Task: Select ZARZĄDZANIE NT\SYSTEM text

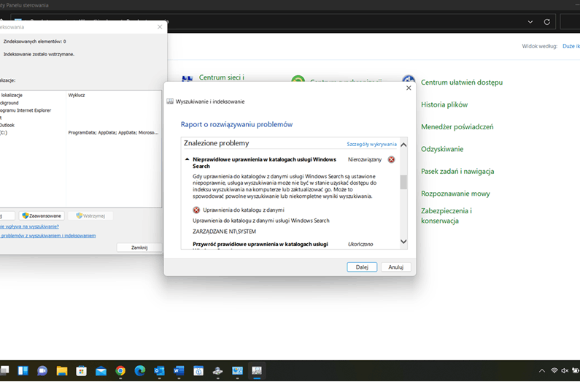Action: click(224, 232)
